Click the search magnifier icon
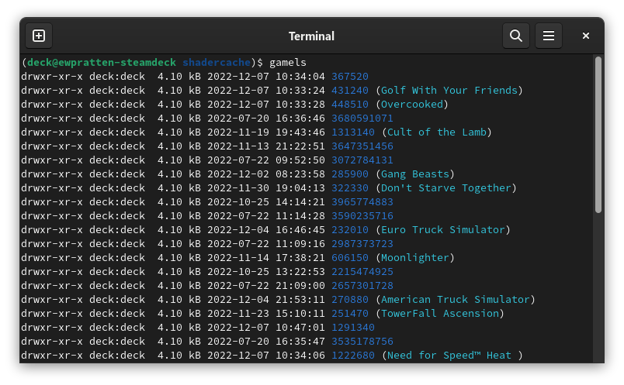Viewport: 624px width, 385px height. click(x=515, y=36)
